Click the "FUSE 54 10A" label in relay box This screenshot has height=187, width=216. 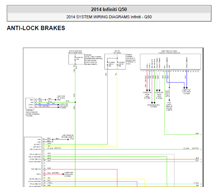point(79,58)
